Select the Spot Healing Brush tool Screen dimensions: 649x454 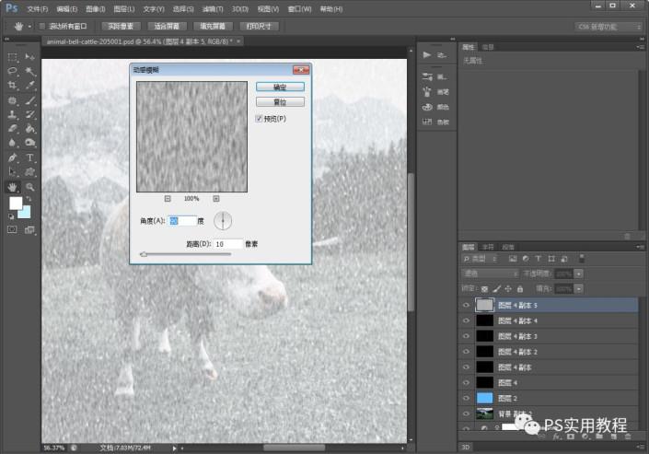click(x=12, y=100)
